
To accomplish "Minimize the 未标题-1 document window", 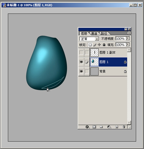I will (131, 5).
